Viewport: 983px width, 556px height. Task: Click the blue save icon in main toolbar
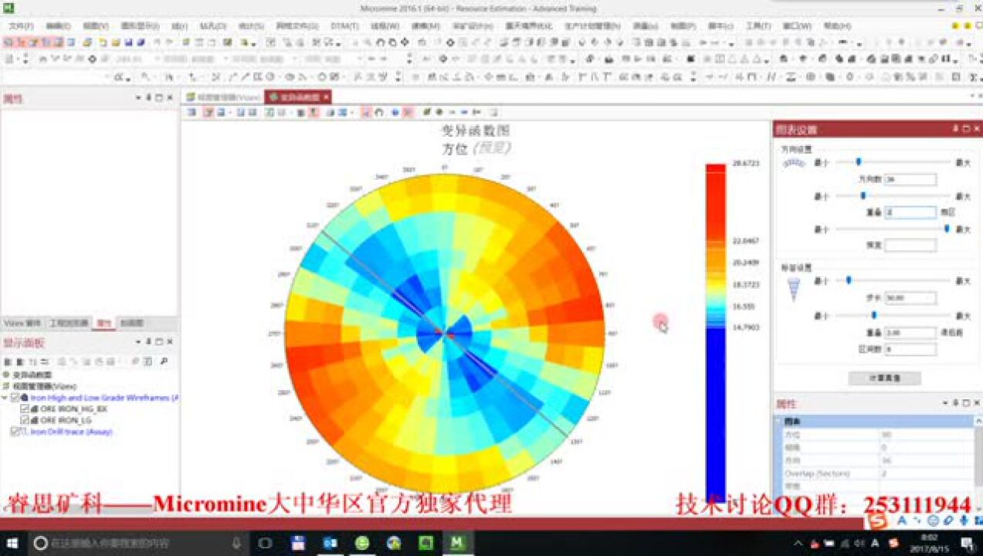[128, 42]
